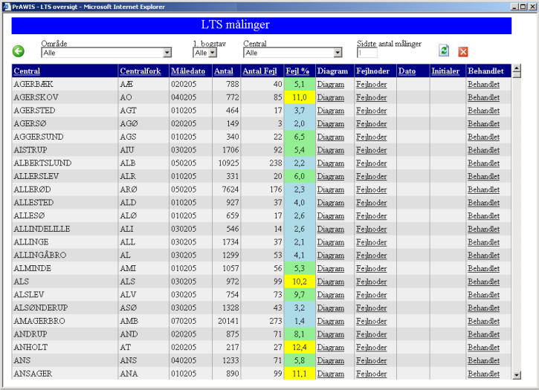This screenshot has height=390, width=539.
Task: Sort by Centralfork column header
Action: 141,71
